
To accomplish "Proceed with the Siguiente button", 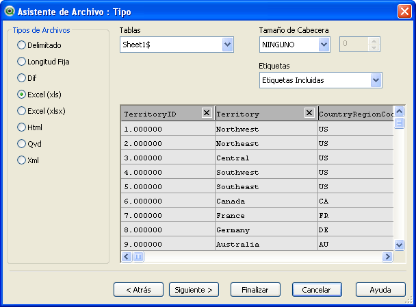I will 194,290.
